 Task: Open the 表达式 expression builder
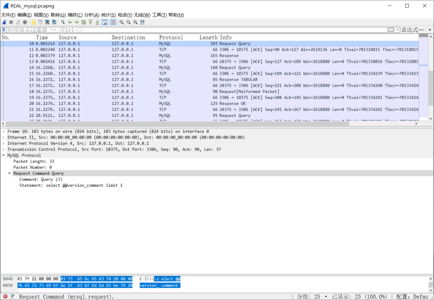pos(412,30)
